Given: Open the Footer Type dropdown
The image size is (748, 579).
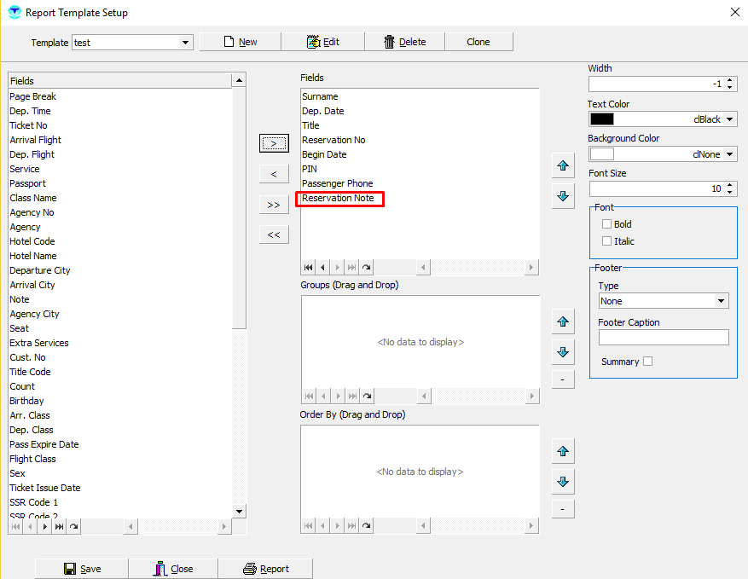Looking at the screenshot, I should point(722,301).
